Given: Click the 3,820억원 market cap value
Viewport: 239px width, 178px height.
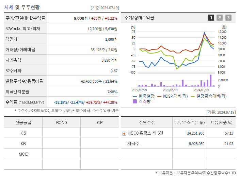Looking at the screenshot, I should pyautogui.click(x=109, y=60).
